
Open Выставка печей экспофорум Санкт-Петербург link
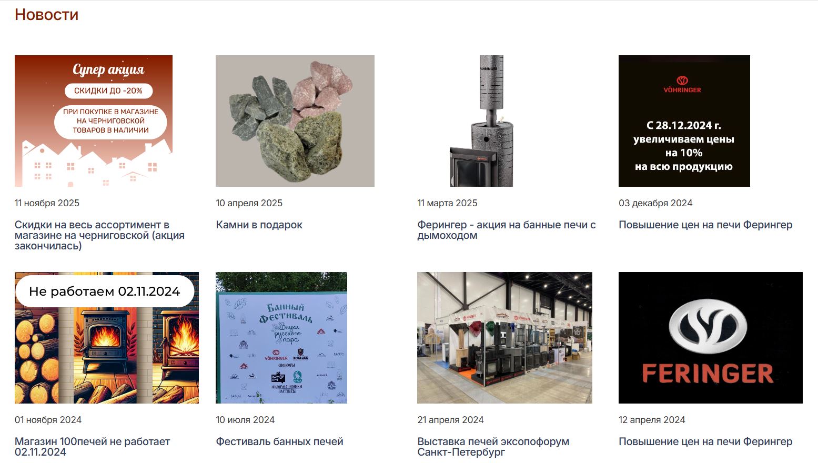[x=493, y=447]
